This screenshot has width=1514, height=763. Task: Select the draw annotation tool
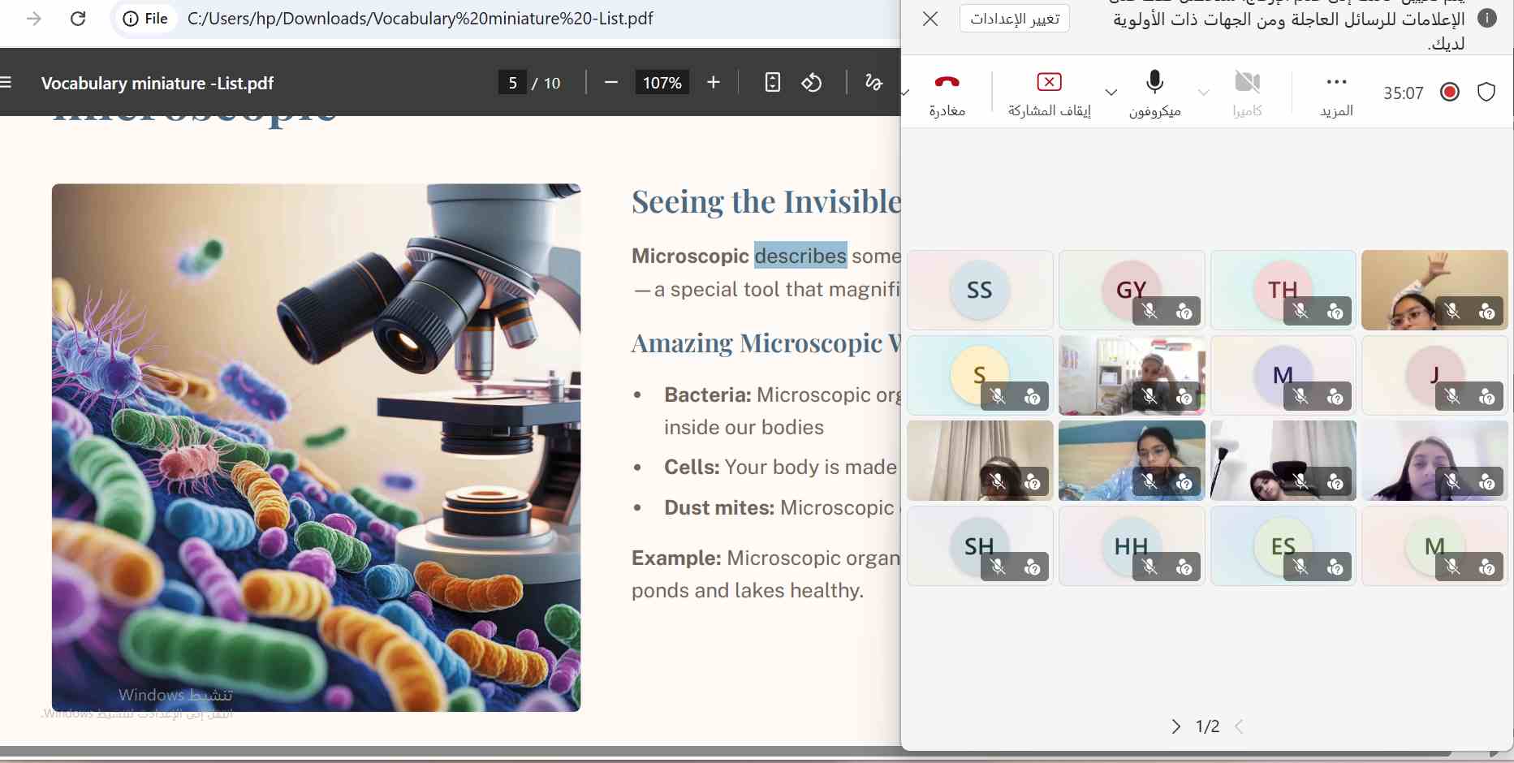coord(873,83)
